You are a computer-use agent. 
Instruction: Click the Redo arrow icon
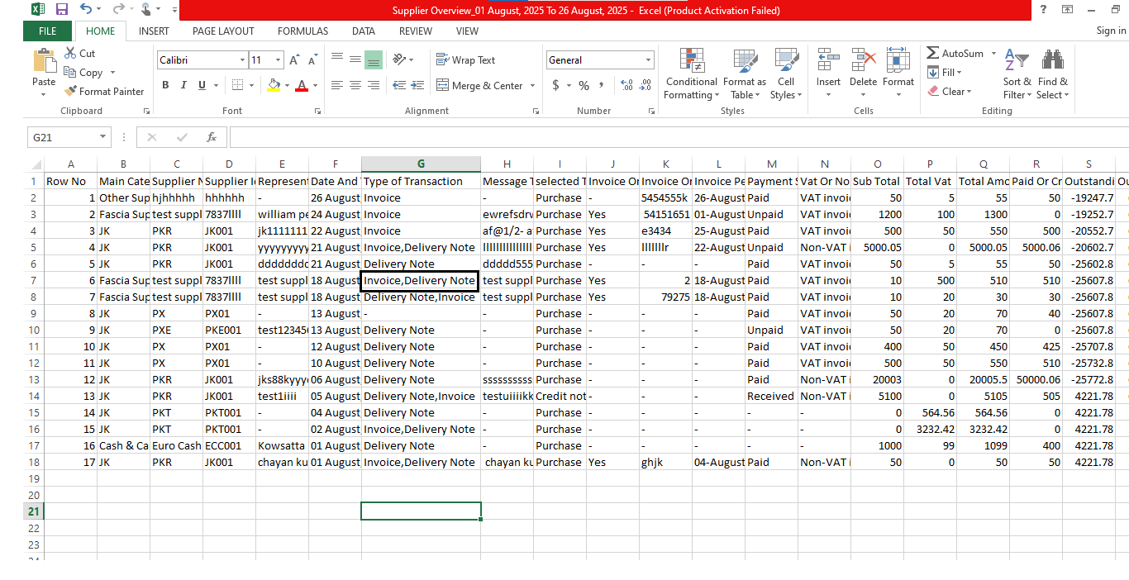[x=117, y=9]
